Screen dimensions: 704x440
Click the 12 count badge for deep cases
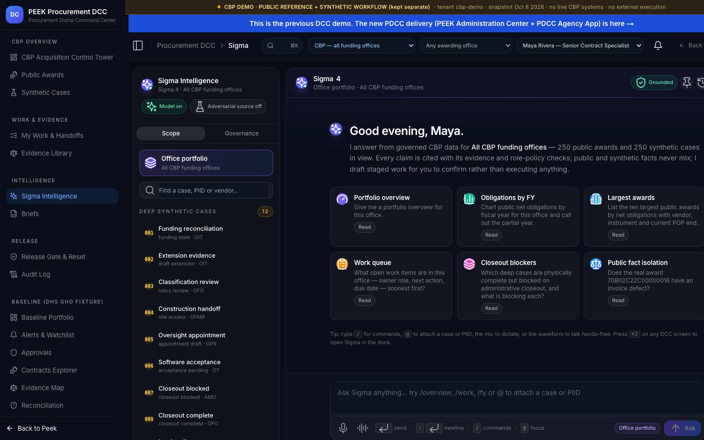tap(265, 212)
